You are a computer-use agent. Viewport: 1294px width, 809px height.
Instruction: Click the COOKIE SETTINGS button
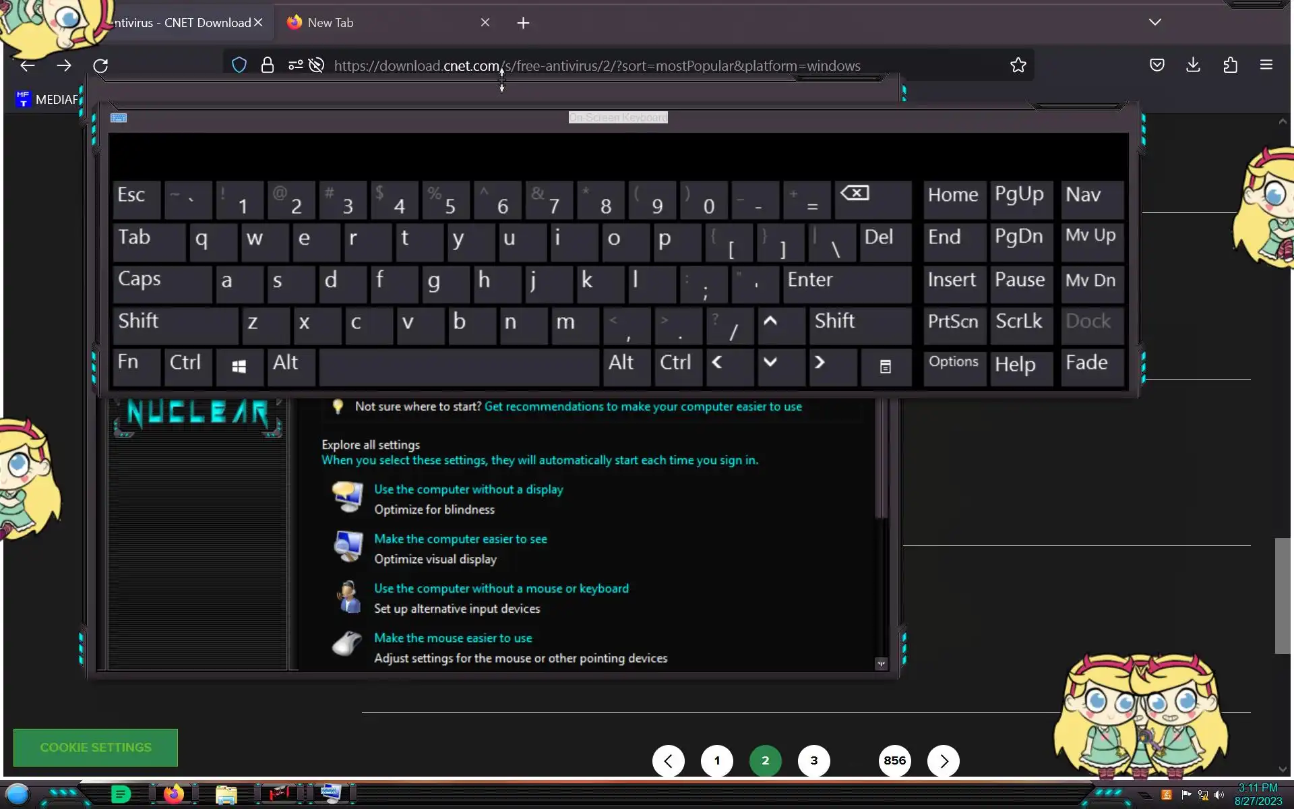click(96, 747)
